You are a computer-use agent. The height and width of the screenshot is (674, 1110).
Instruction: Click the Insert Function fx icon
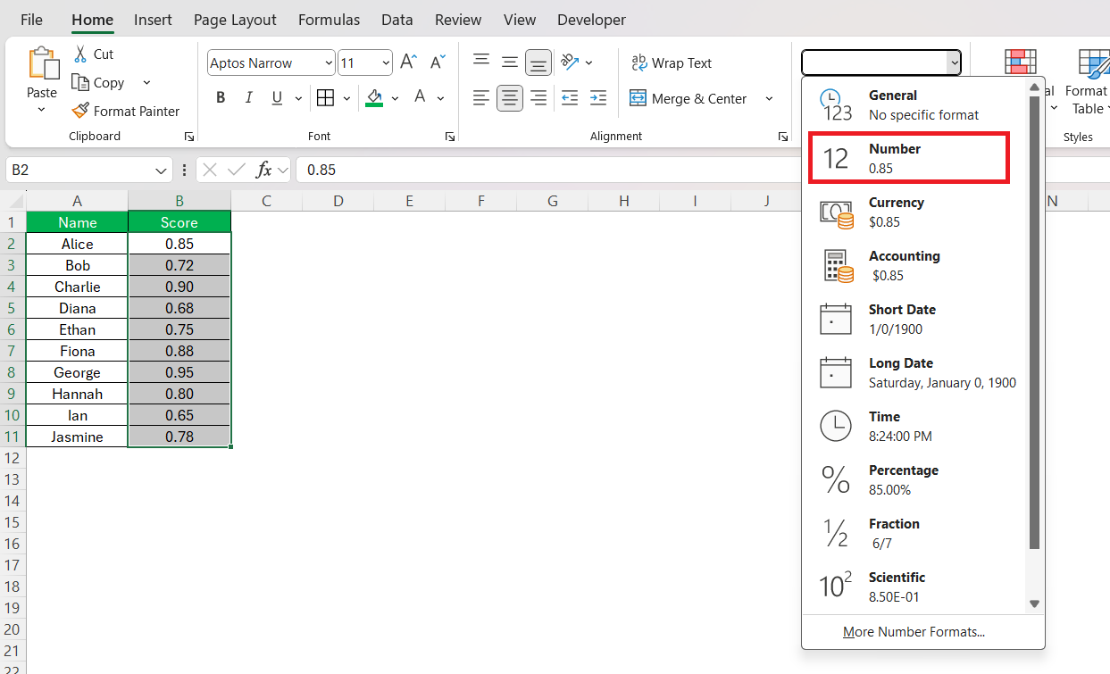pos(263,170)
